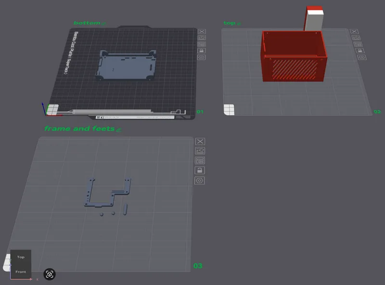Remove plate 02 with its X icon
The width and height of the screenshot is (385, 285).
tap(354, 31)
